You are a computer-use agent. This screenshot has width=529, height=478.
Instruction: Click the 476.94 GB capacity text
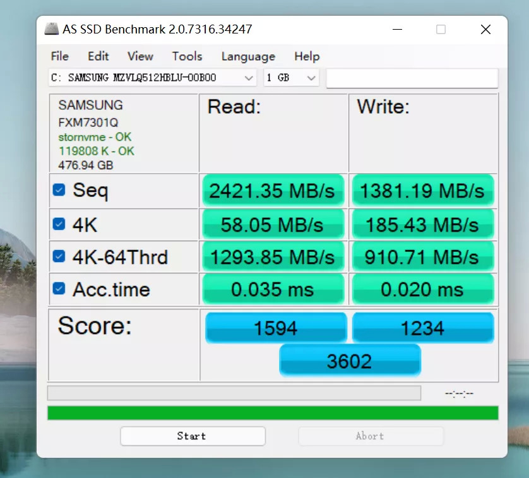pyautogui.click(x=86, y=165)
